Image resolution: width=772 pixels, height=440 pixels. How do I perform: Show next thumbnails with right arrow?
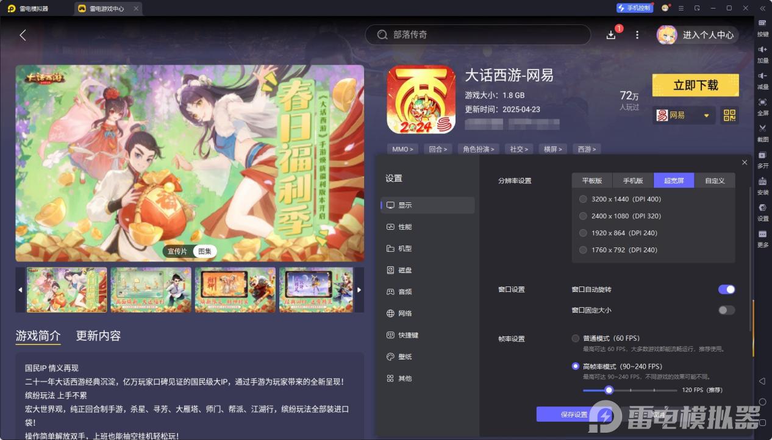coord(359,290)
